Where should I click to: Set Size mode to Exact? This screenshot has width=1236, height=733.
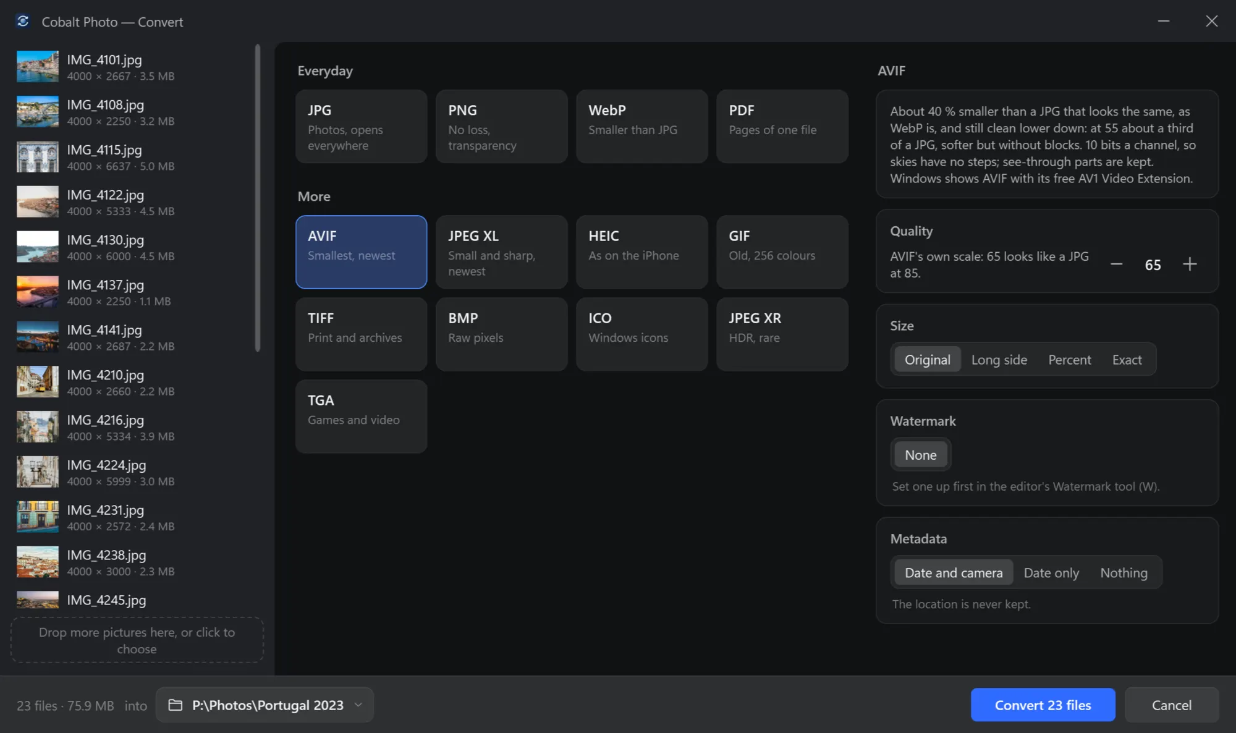coord(1127,360)
